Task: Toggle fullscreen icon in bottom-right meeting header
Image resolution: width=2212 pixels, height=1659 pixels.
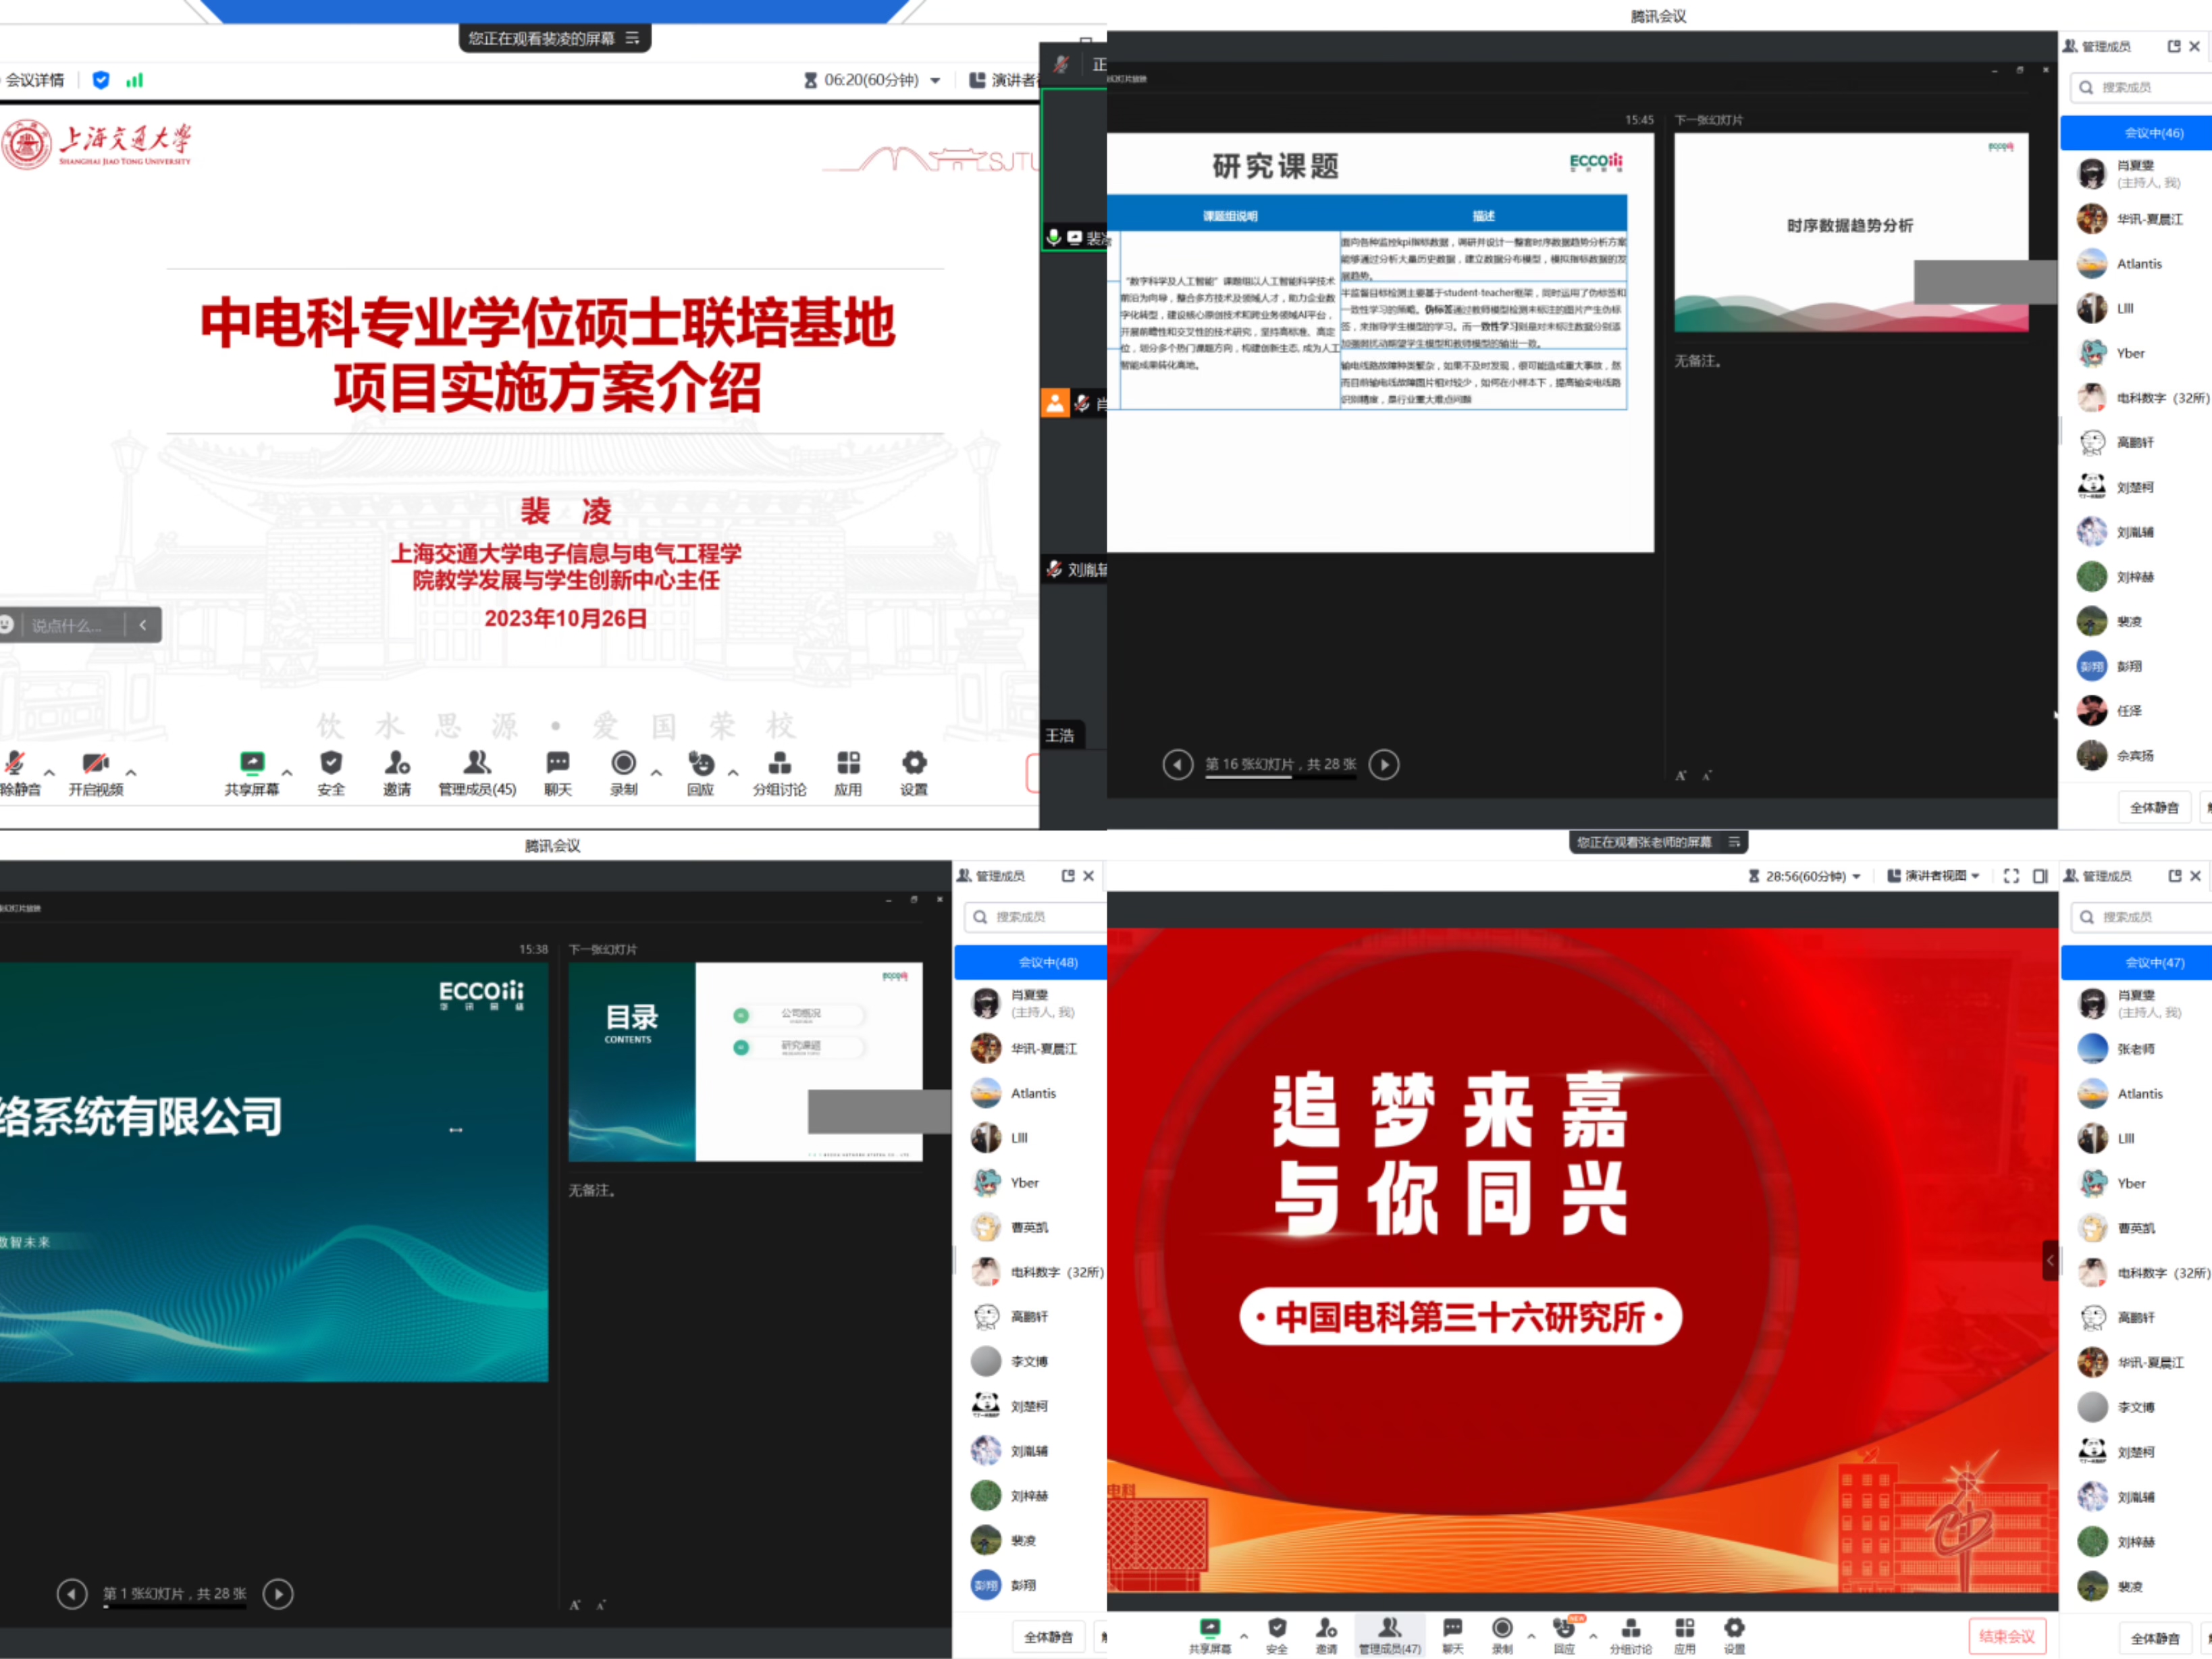Action: 2011,876
